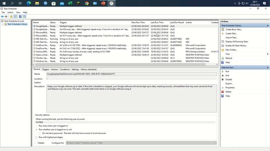
Task: Select Task Scheduler Library in the tree
Action: tap(17, 24)
